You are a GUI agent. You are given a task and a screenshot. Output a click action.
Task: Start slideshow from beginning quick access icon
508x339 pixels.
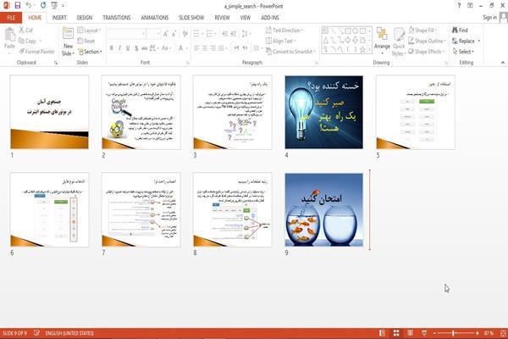tap(54, 6)
